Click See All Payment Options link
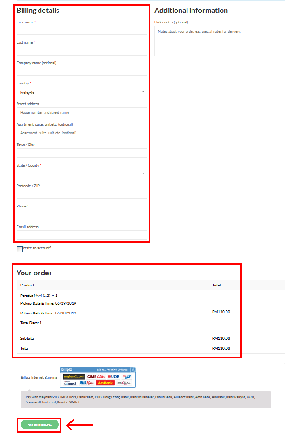Image resolution: width=300 pixels, height=441 pixels. click(113, 369)
